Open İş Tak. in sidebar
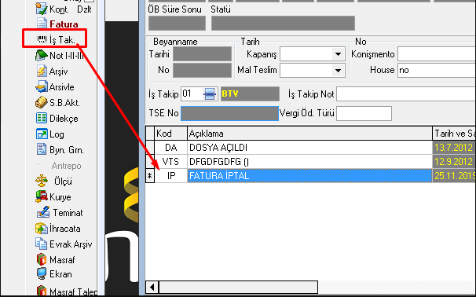The image size is (476, 297). (x=56, y=40)
